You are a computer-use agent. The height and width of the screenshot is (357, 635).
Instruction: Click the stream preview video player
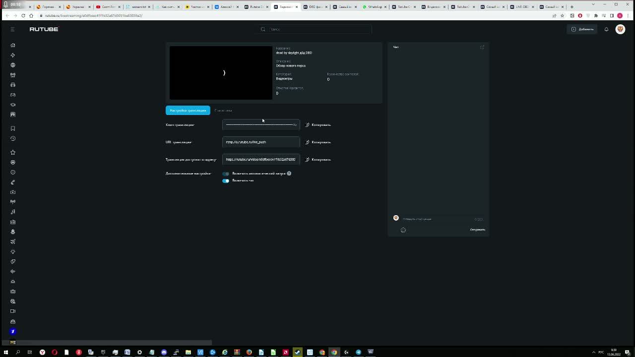pos(221,73)
